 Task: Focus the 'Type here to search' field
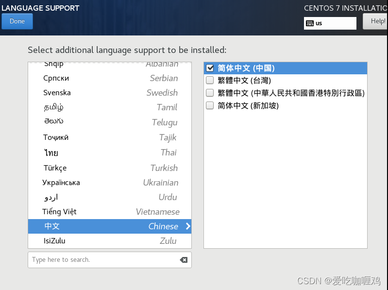tap(110, 260)
